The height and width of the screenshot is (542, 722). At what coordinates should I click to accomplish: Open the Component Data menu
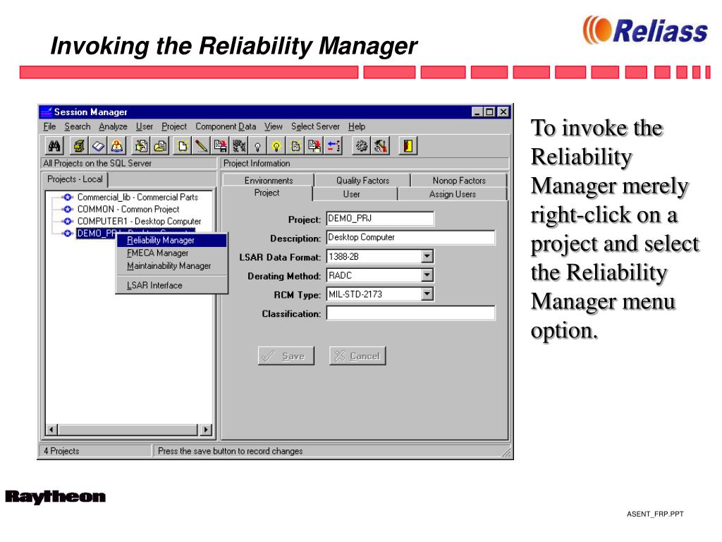(226, 126)
